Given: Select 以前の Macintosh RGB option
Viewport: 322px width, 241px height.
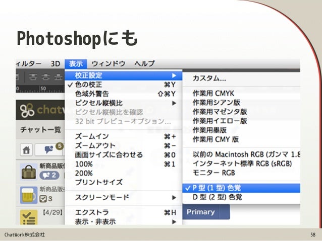Looking at the screenshot, I should coord(241,154).
